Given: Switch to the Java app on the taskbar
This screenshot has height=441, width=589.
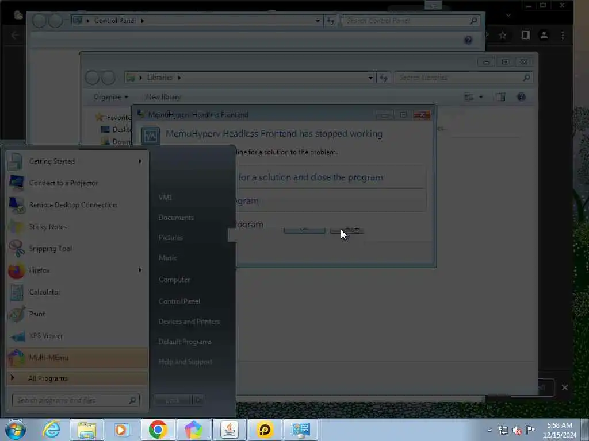Looking at the screenshot, I should pos(229,430).
